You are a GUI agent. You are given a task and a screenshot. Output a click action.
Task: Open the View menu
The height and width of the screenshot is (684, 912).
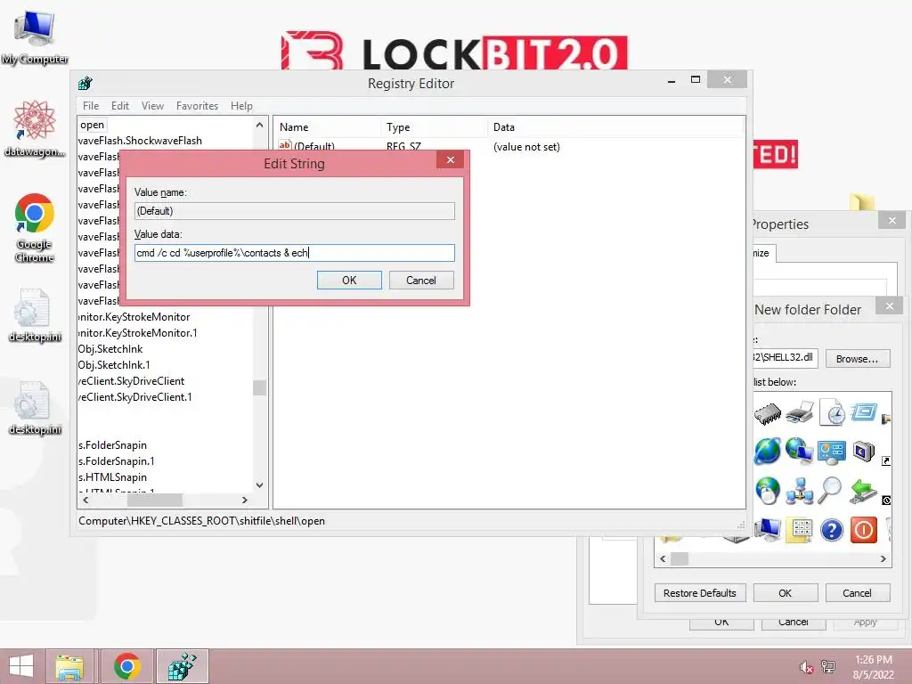coord(152,106)
